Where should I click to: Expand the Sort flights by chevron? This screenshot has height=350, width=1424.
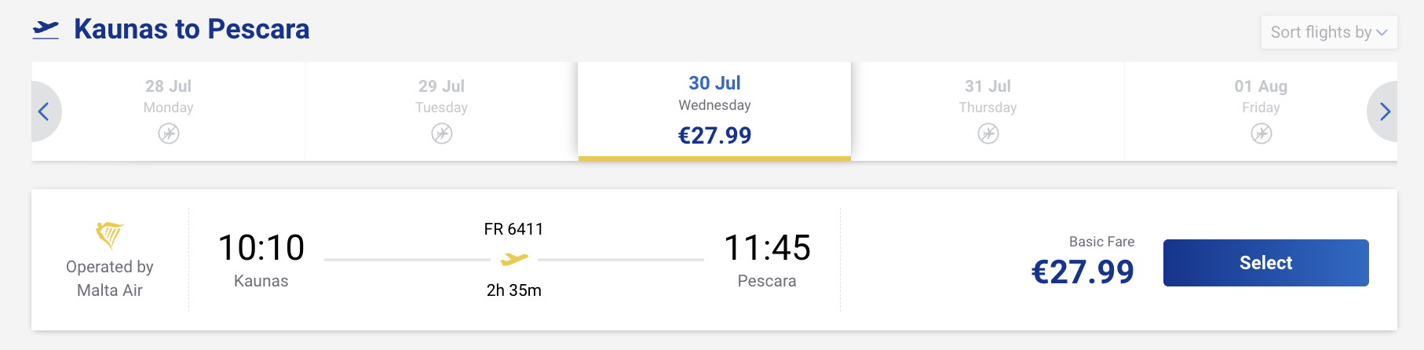click(1382, 32)
